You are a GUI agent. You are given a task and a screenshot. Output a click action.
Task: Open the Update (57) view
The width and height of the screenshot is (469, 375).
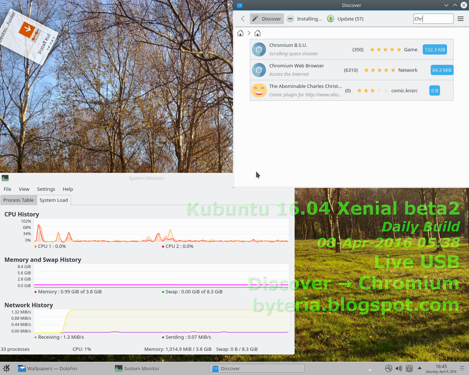345,19
